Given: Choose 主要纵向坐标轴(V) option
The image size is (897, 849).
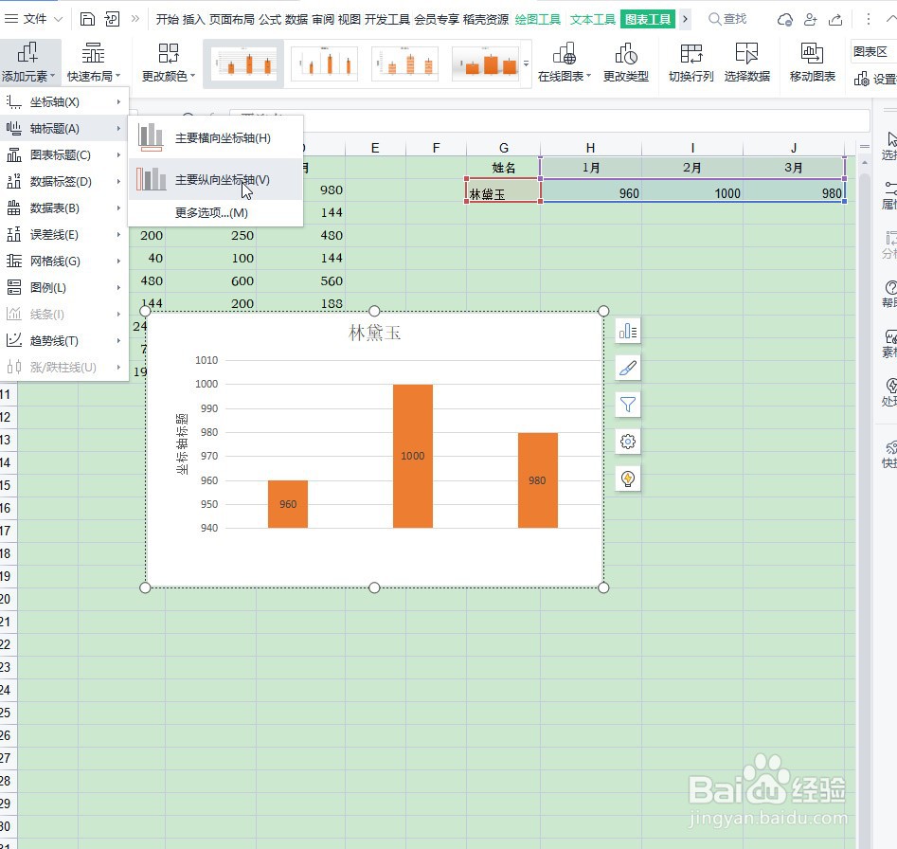Looking at the screenshot, I should tap(215, 180).
